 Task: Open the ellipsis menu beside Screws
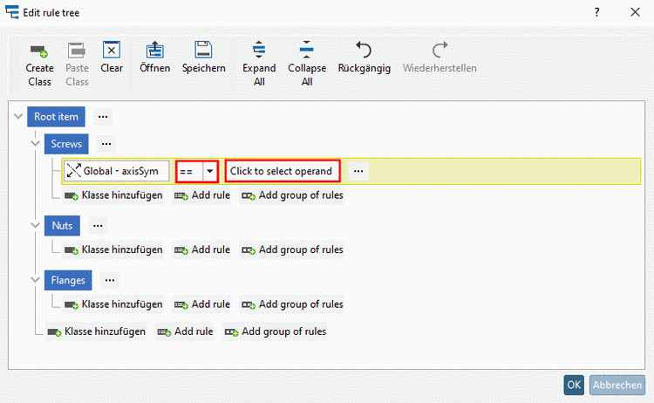pos(106,144)
